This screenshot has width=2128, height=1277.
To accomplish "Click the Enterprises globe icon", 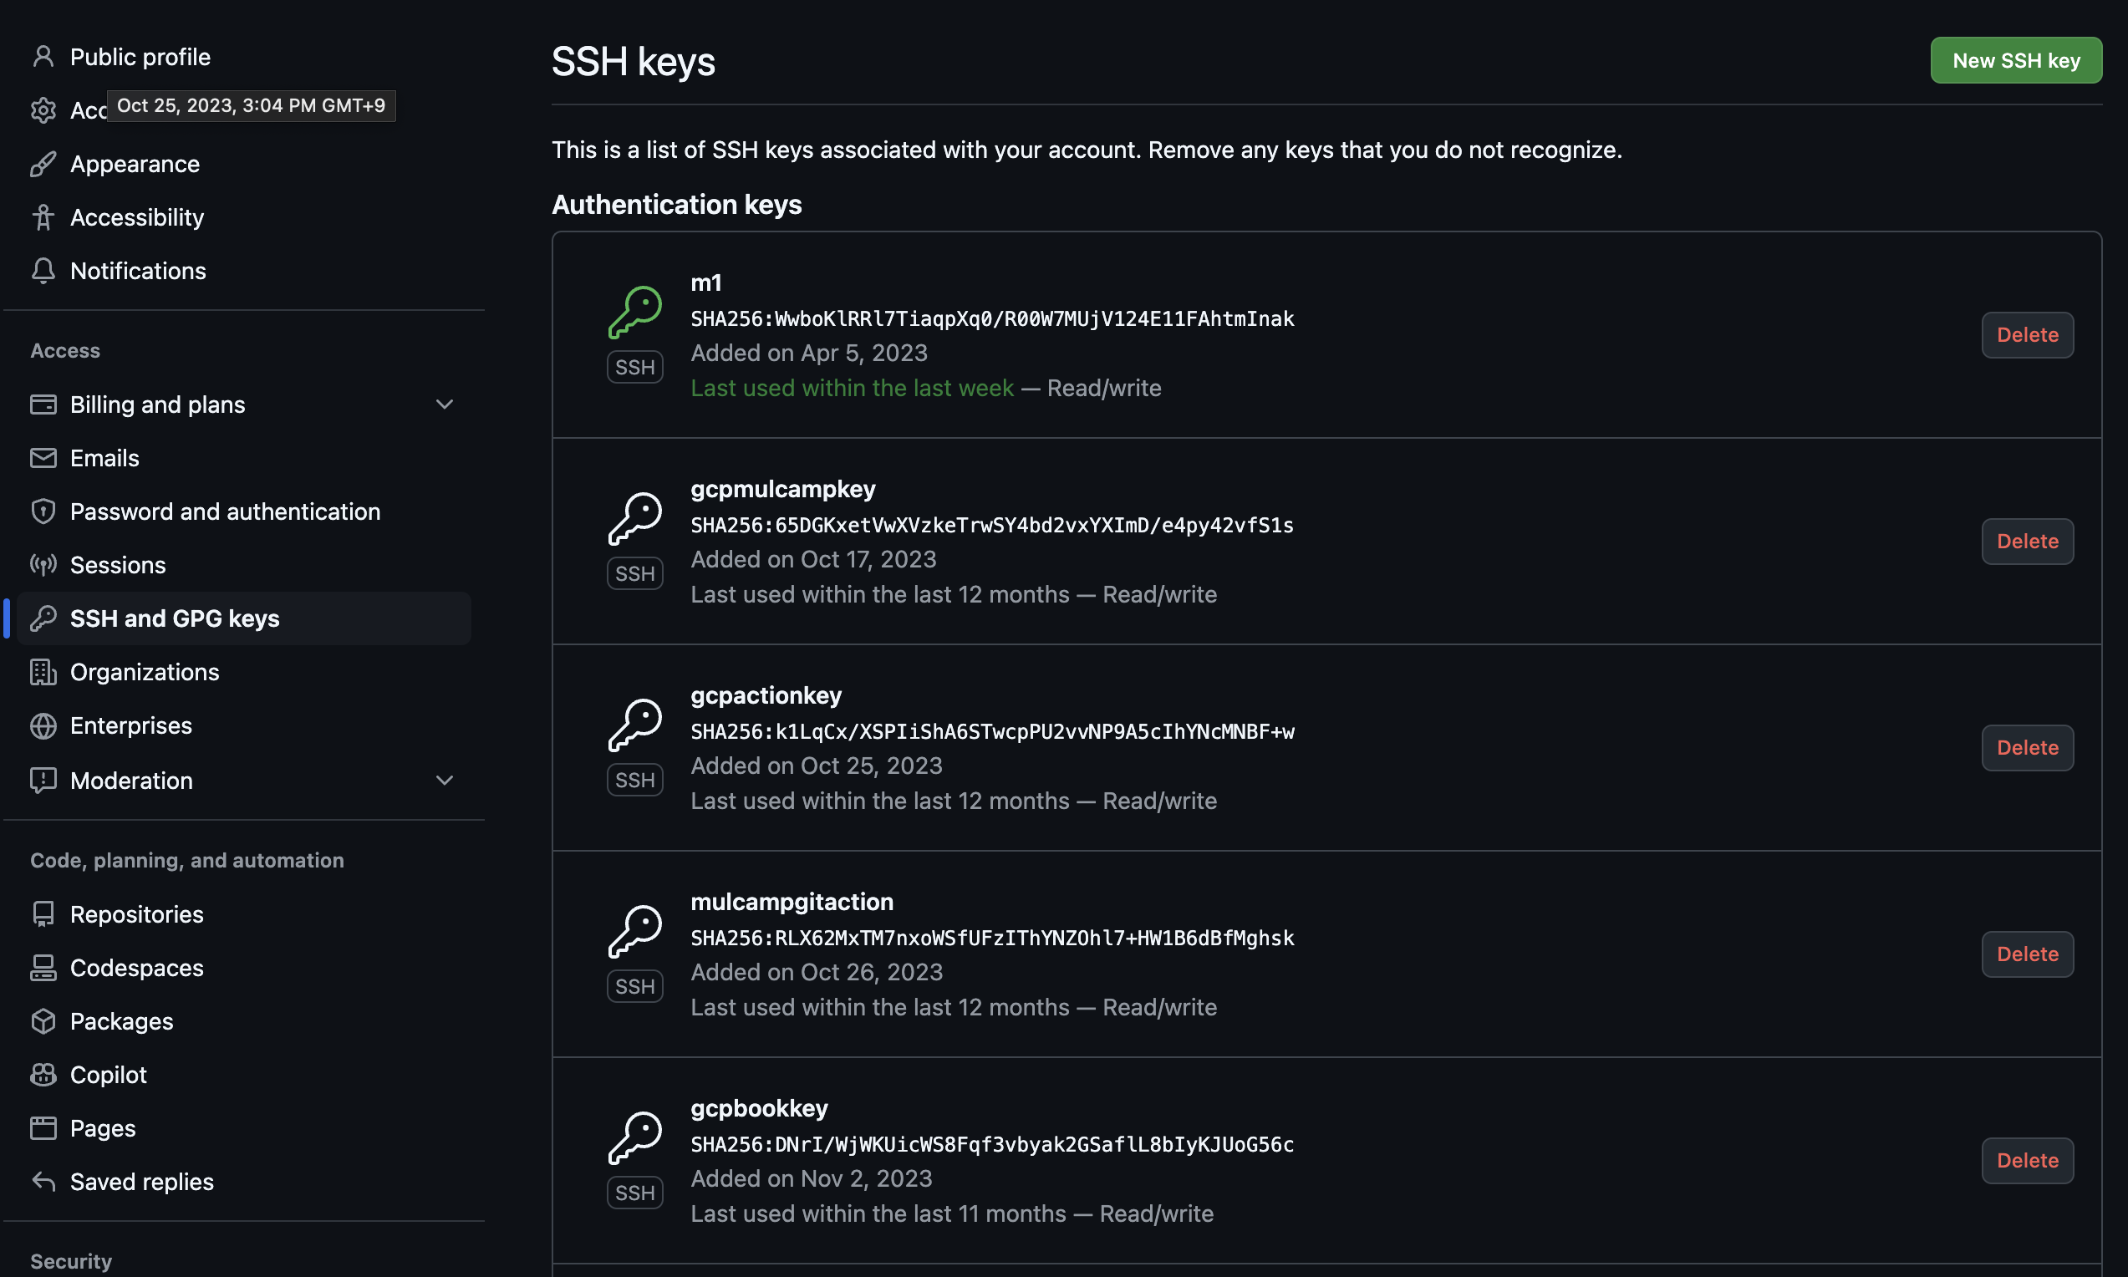I will pyautogui.click(x=43, y=725).
